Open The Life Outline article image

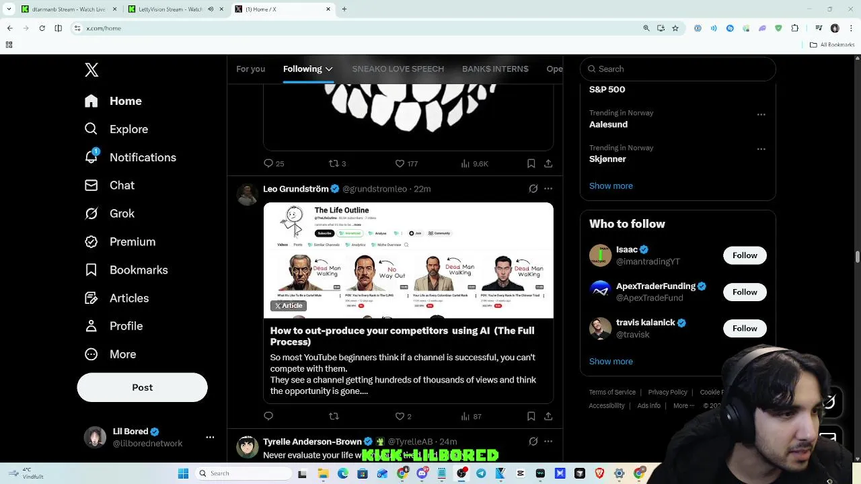pyautogui.click(x=408, y=260)
